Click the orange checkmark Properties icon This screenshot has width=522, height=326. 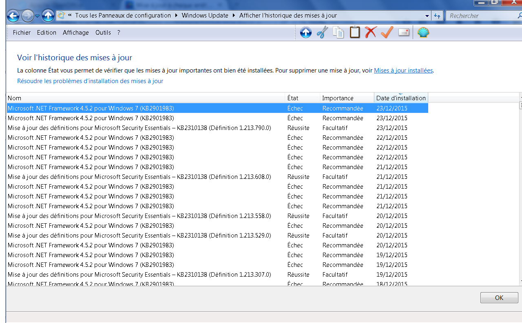[x=387, y=32]
